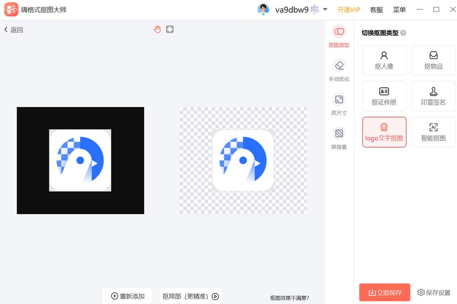Click the transparent cutout result preview
457x304 pixels.
click(x=243, y=160)
